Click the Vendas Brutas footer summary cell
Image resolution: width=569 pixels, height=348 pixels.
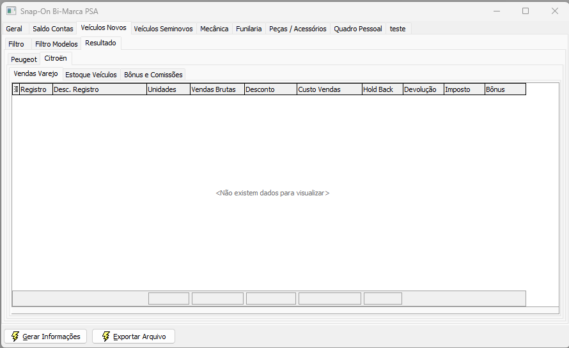218,299
